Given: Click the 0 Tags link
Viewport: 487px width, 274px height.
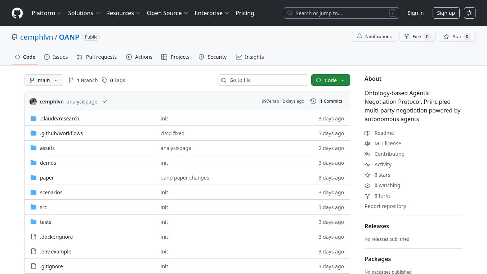Looking at the screenshot, I should pyautogui.click(x=113, y=80).
